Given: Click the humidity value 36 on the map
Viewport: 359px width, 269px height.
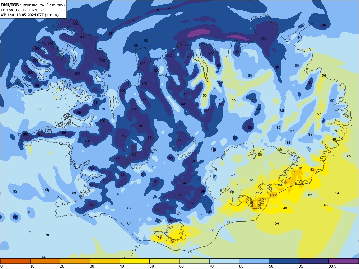Looking at the screenshot, I should click(x=173, y=242).
